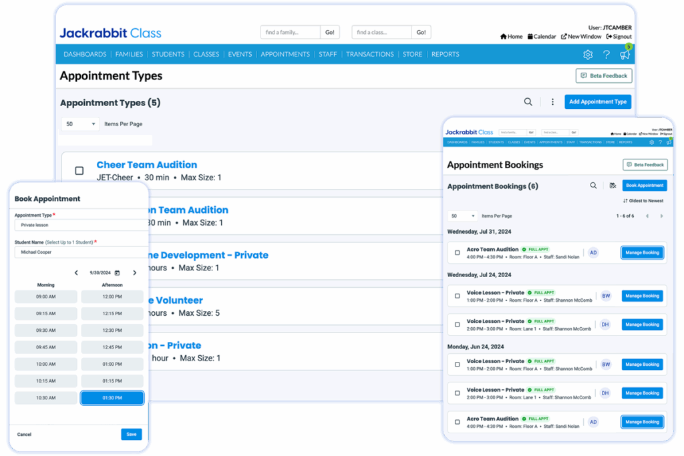Screen dimensions: 684x456
Task: Click Go next to find a family
Action: pos(330,32)
